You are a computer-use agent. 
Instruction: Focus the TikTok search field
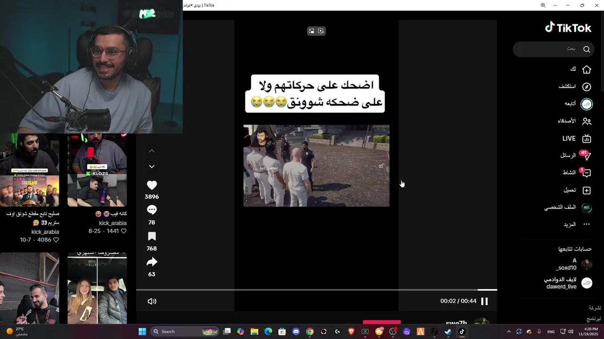(x=554, y=49)
